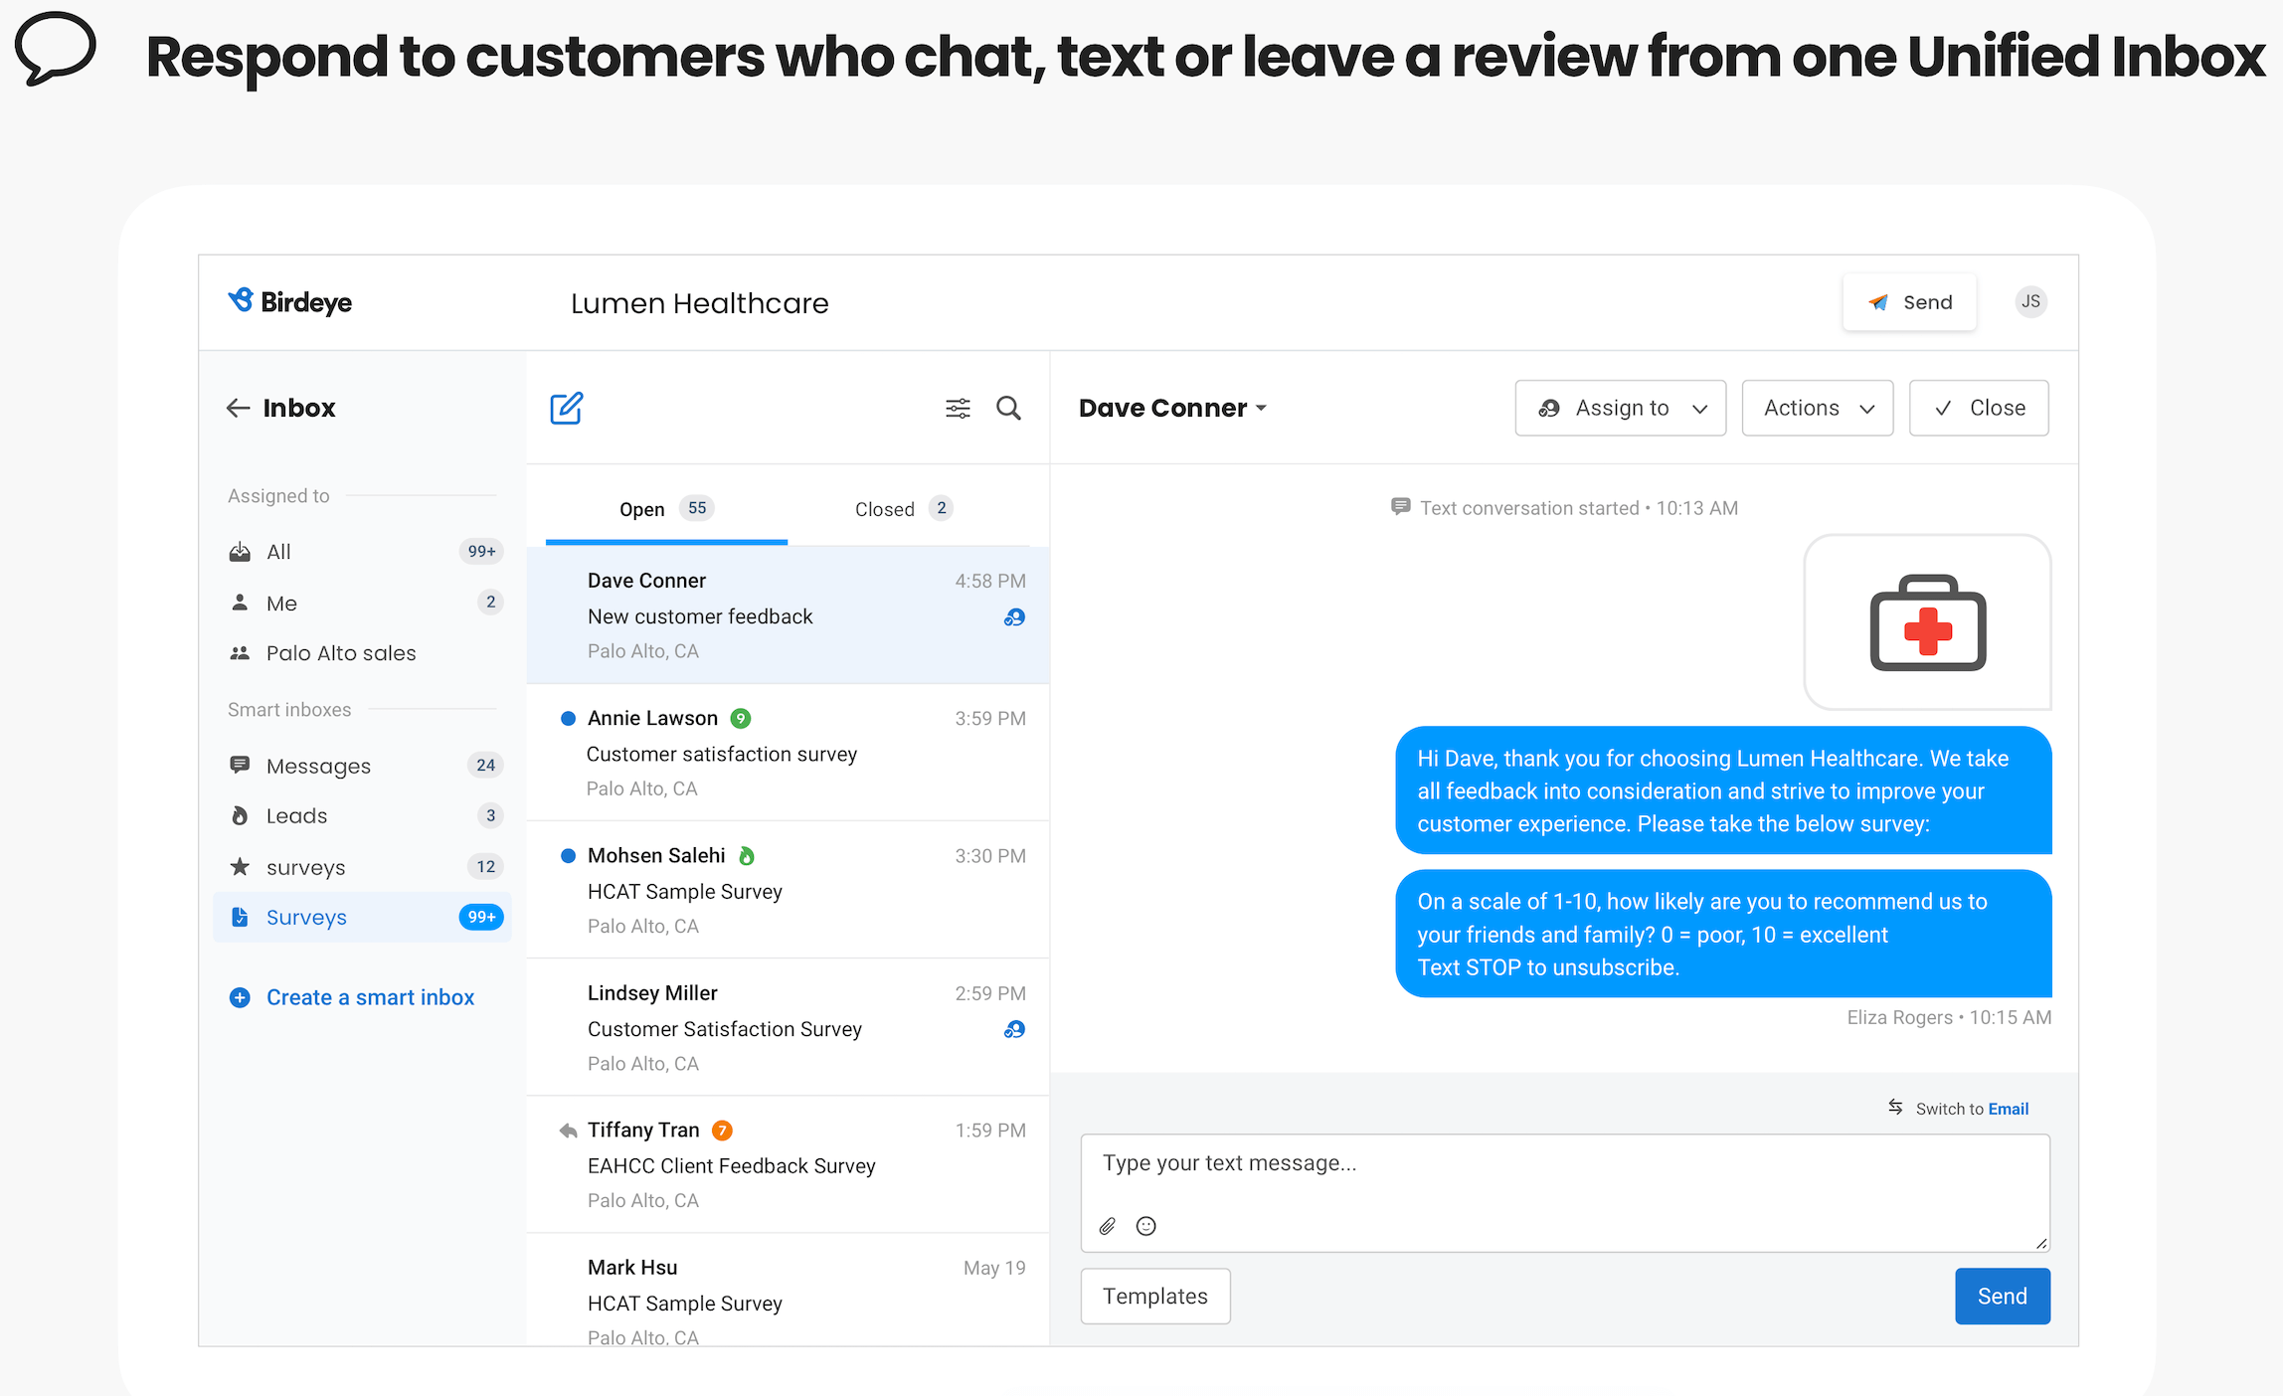
Task: Click Create a smart inbox link
Action: coord(370,997)
